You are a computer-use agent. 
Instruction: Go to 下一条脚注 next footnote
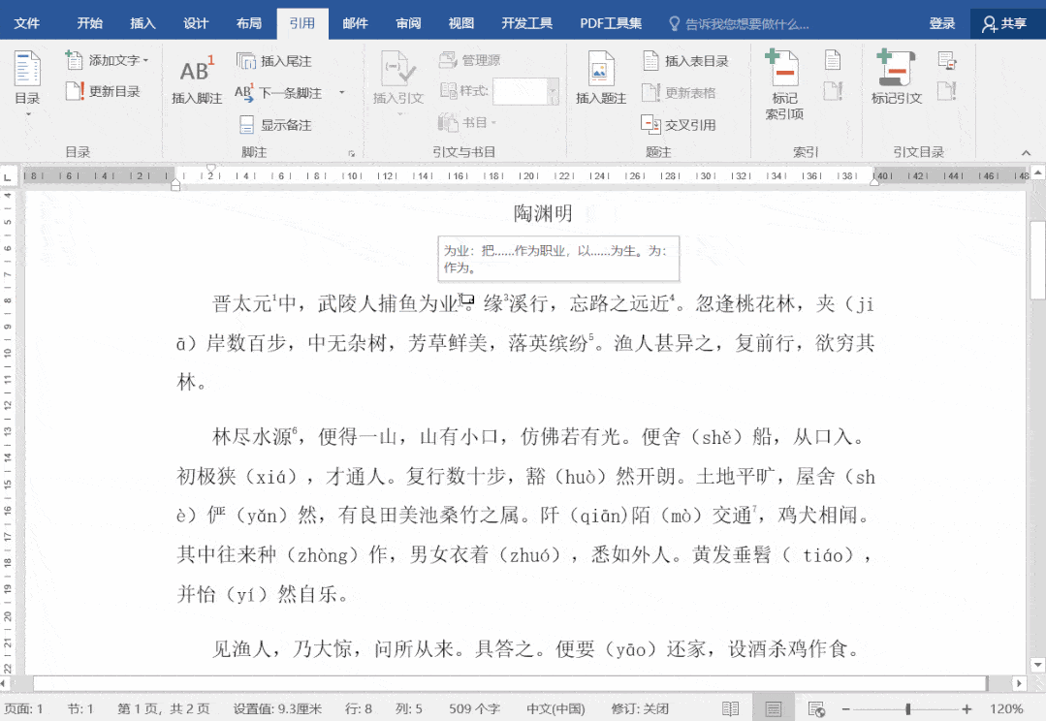pos(279,93)
